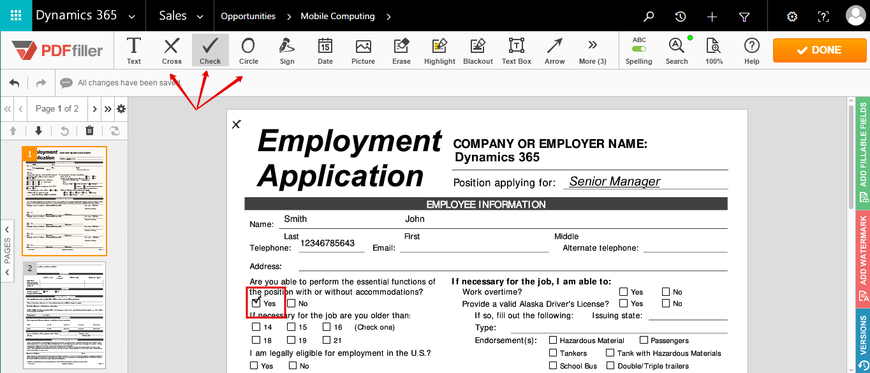Expand the Sales module dropdown chevron

click(200, 17)
